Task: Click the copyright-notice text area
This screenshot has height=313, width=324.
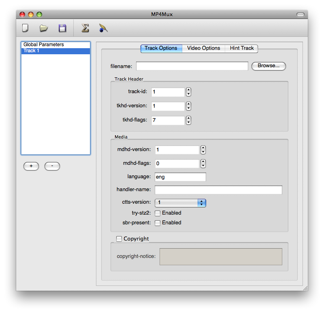Action: pos(221,257)
